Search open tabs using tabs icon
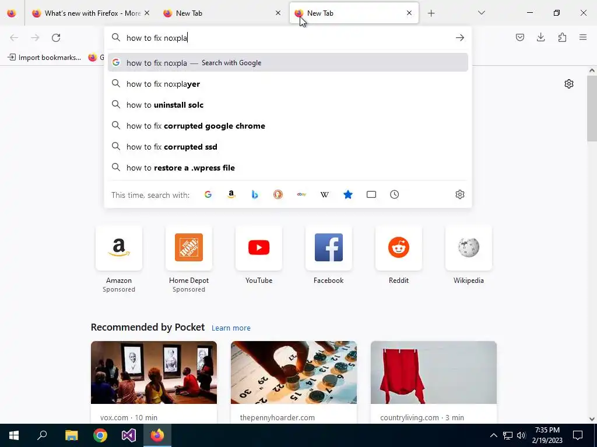The height and width of the screenshot is (447, 597). 371,194
